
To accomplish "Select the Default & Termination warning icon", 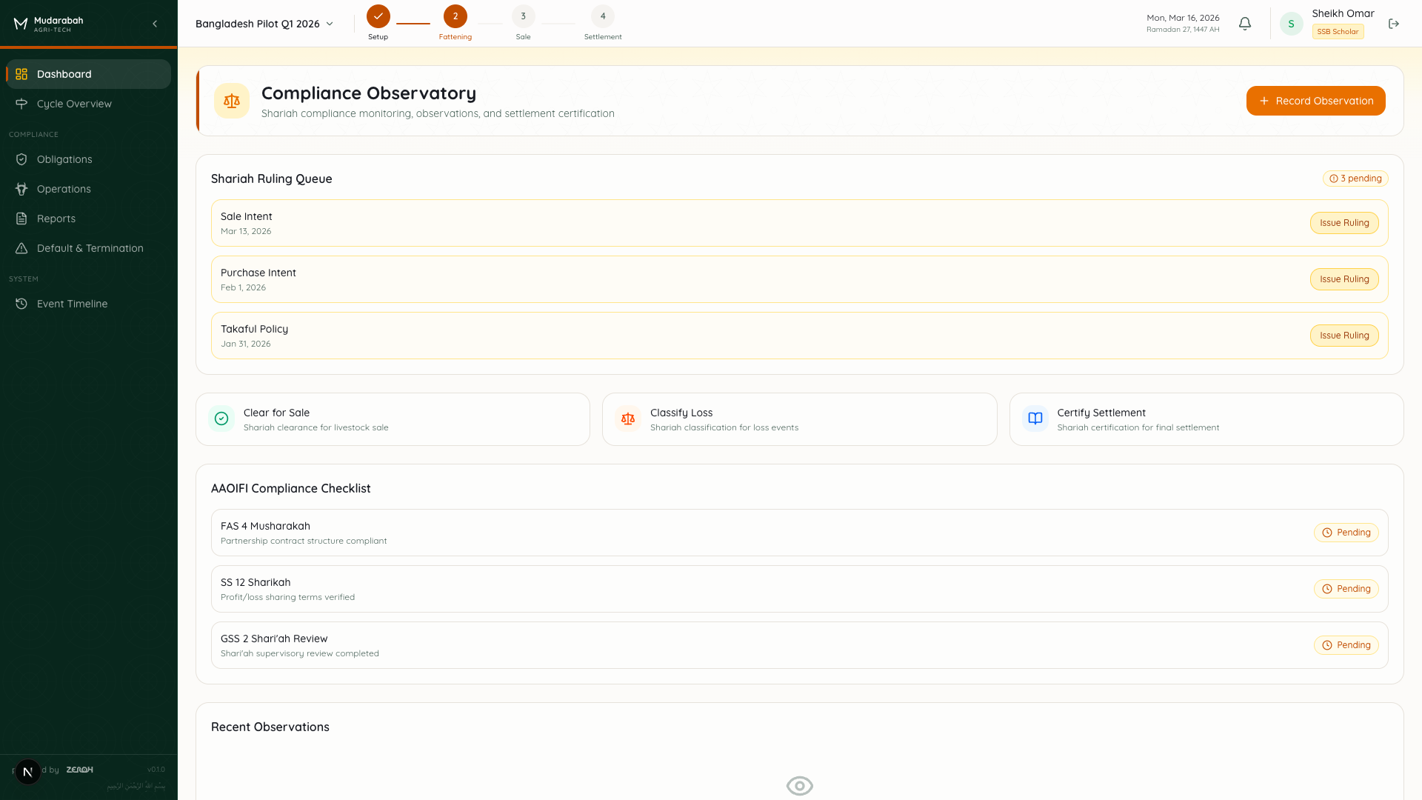I will (21, 248).
